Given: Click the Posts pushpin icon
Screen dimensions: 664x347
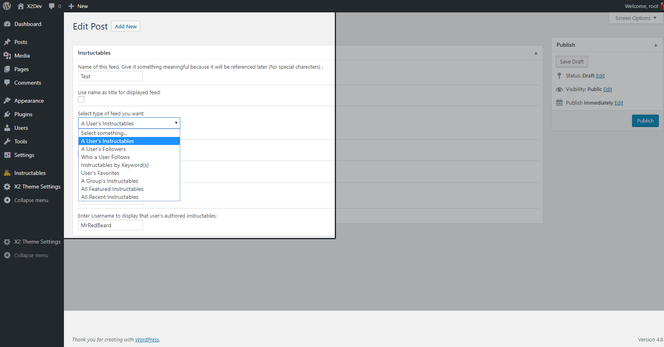Looking at the screenshot, I should pyautogui.click(x=7, y=42).
